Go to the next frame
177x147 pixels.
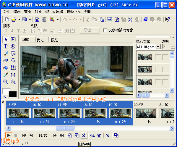55,135
